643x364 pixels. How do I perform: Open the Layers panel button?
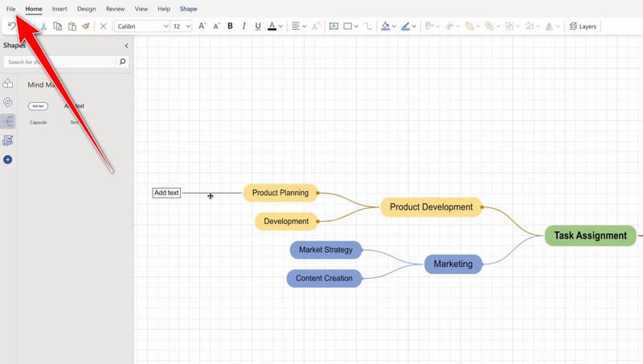(583, 27)
